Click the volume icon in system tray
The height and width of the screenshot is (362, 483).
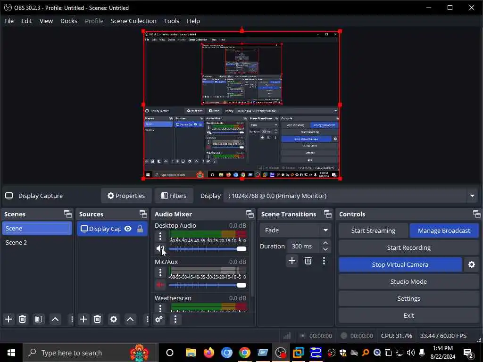tap(411, 353)
